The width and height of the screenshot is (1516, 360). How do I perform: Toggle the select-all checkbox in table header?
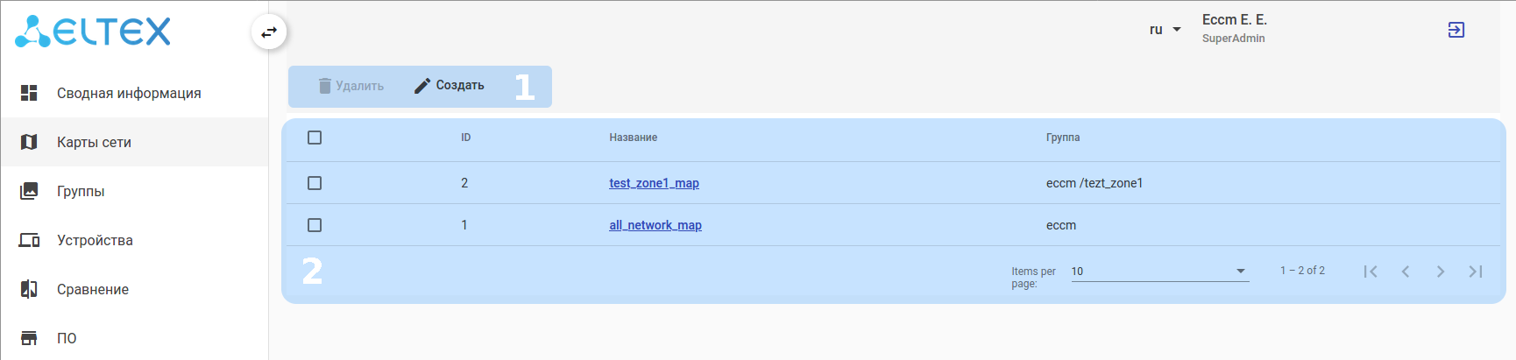(x=315, y=138)
